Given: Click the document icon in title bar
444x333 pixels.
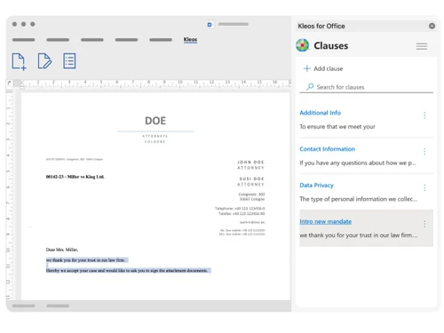Looking at the screenshot, I should 210,25.
